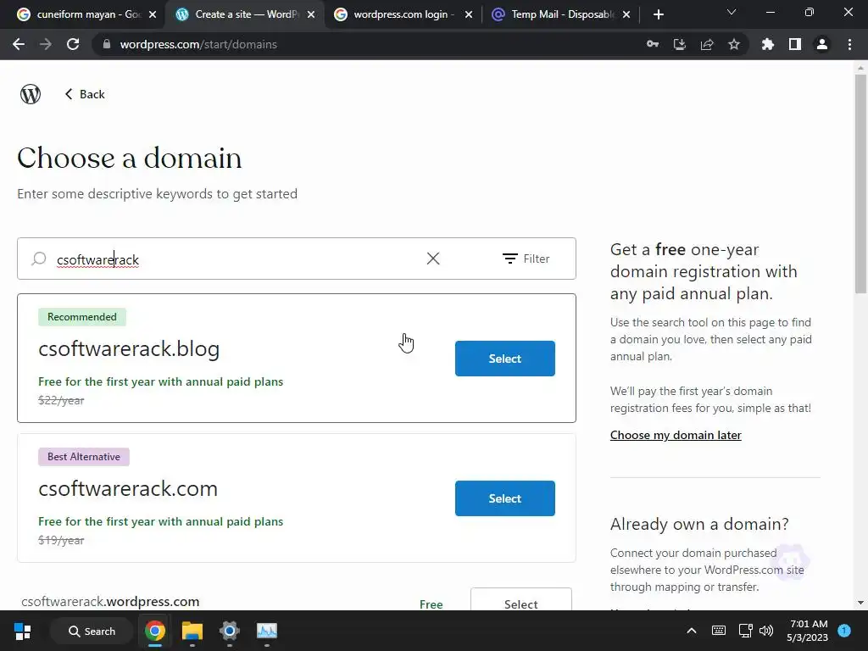This screenshot has width=868, height=651.
Task: Bookmark this page with star
Action: click(734, 44)
